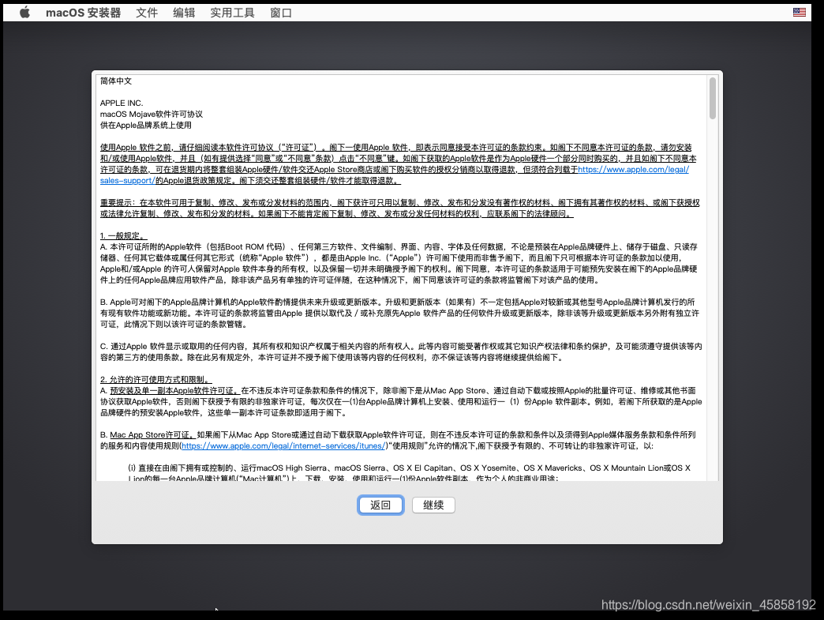Open the 窗口 menu

coord(281,13)
